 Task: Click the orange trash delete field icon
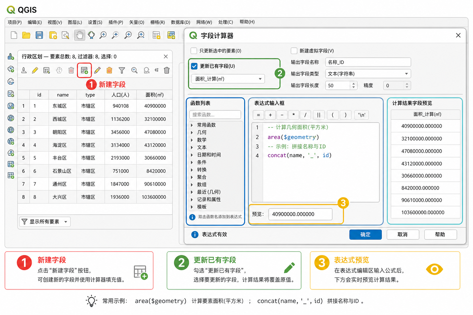[x=109, y=70]
